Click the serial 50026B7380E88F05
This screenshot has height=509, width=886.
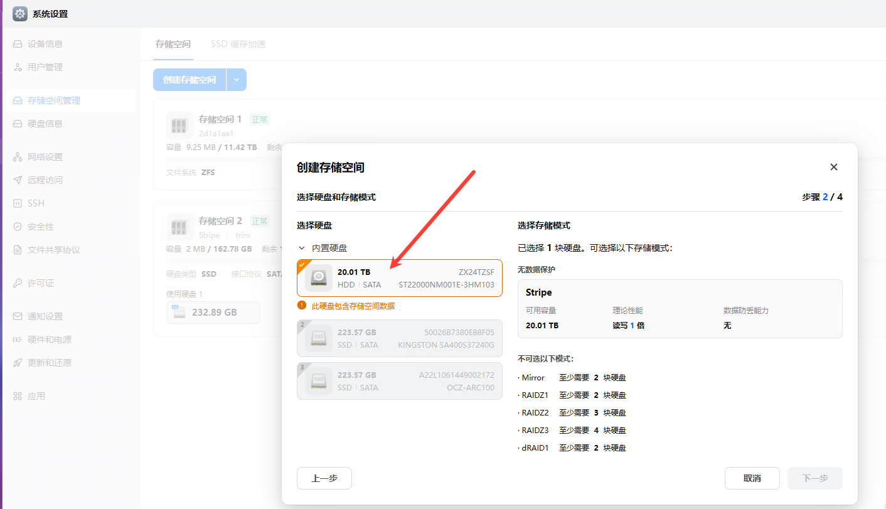tap(459, 333)
